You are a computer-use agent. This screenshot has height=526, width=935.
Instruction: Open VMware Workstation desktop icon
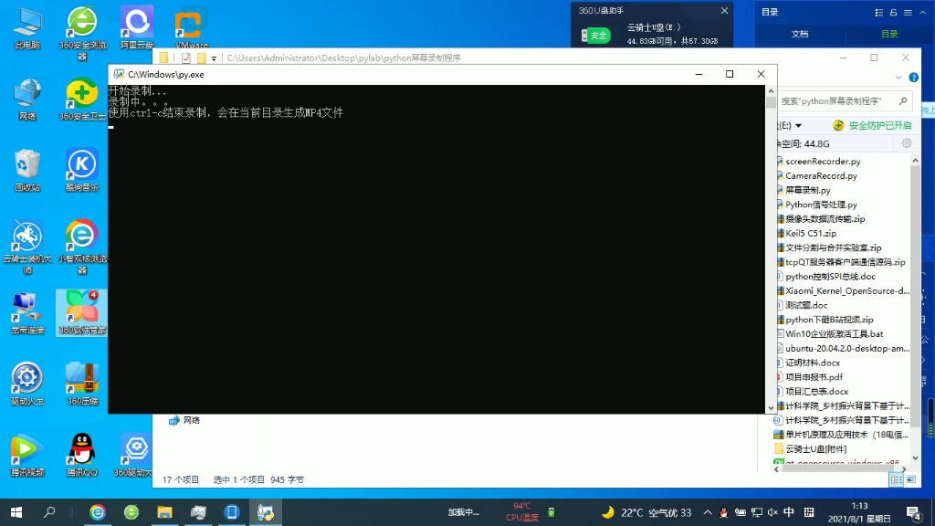[x=189, y=23]
